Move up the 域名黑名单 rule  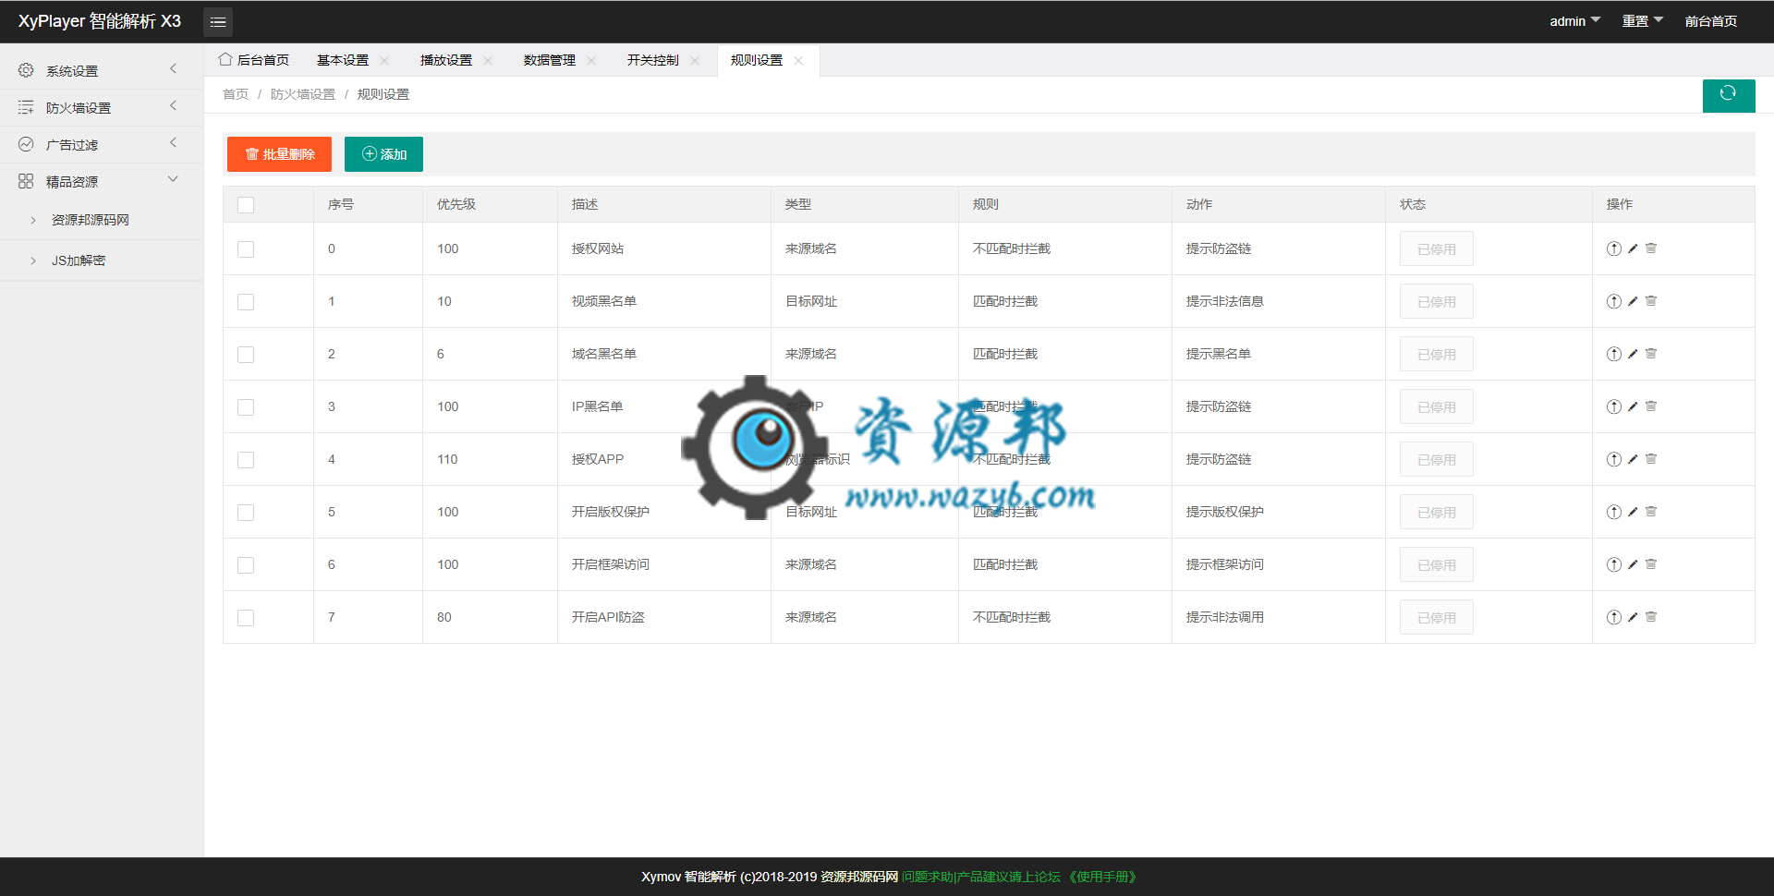point(1613,354)
